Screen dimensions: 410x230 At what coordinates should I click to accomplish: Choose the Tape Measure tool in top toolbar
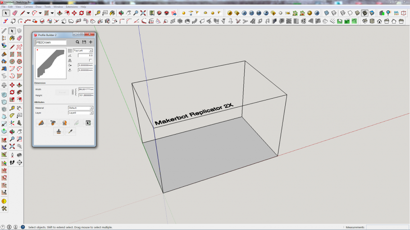(x=97, y=13)
